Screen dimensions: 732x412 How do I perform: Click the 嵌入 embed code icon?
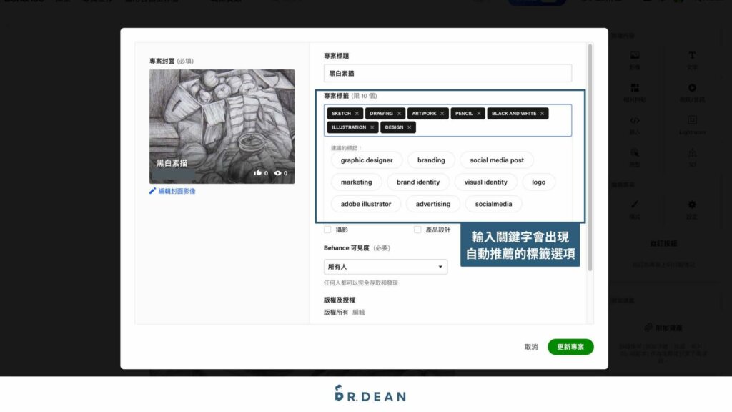pyautogui.click(x=635, y=121)
